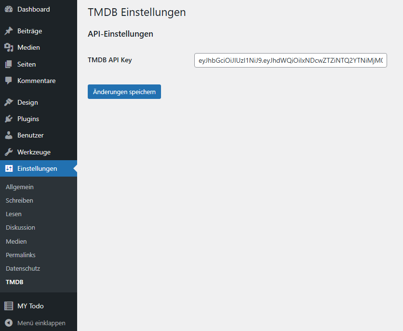Click the Werkzeuge wrench icon
Viewport: 403px width, 331px height.
coord(9,152)
